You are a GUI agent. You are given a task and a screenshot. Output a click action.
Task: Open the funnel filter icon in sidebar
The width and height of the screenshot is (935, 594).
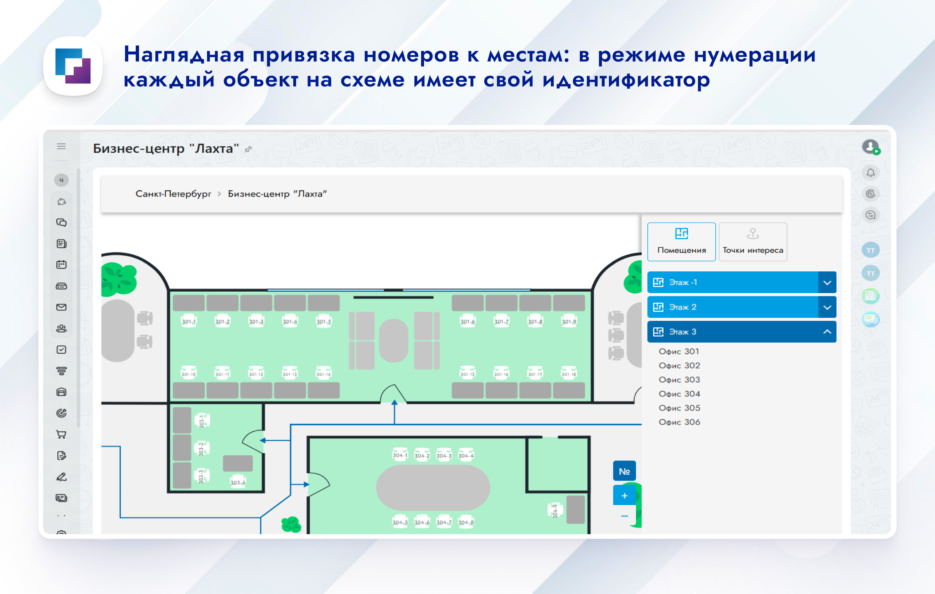click(x=61, y=371)
